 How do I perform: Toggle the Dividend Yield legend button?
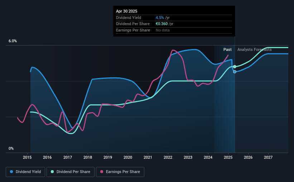tap(25, 172)
